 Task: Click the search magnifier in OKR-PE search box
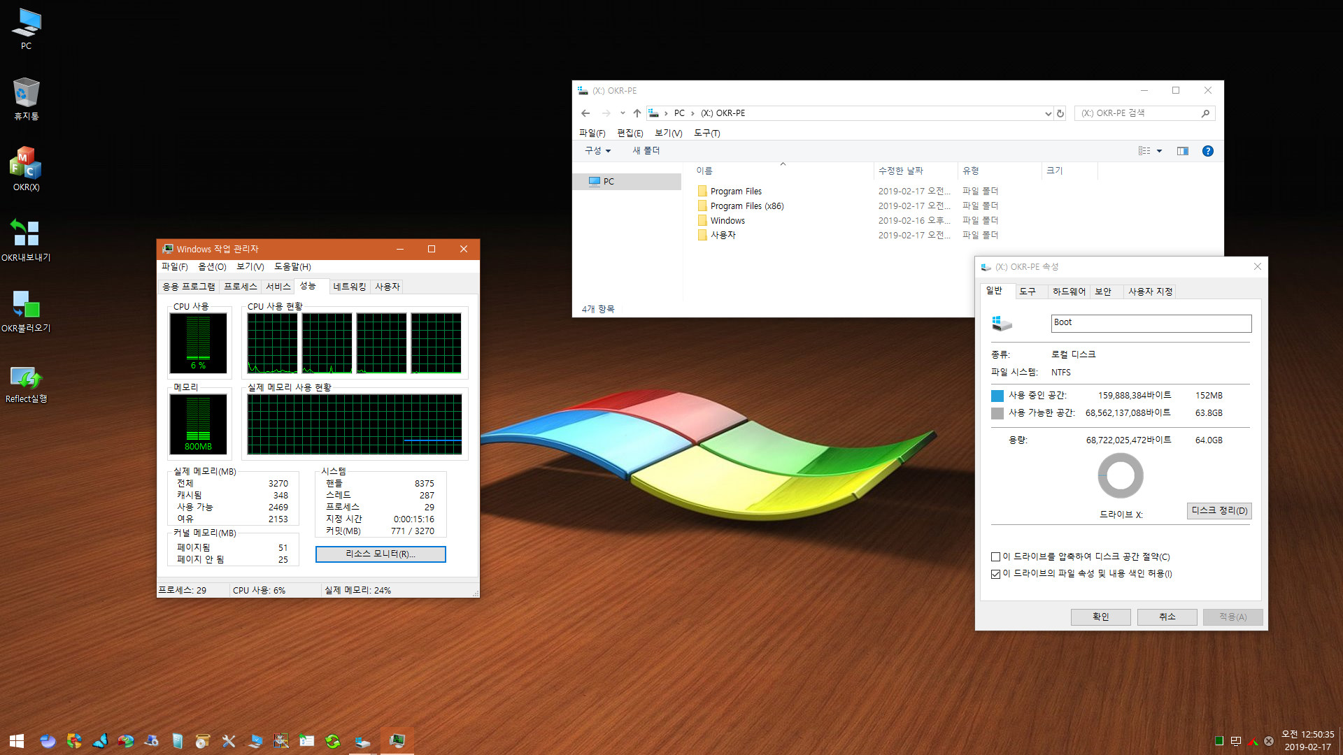1205,113
